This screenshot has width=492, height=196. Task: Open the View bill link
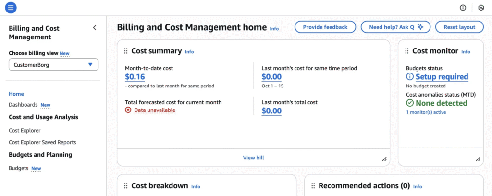tap(253, 158)
